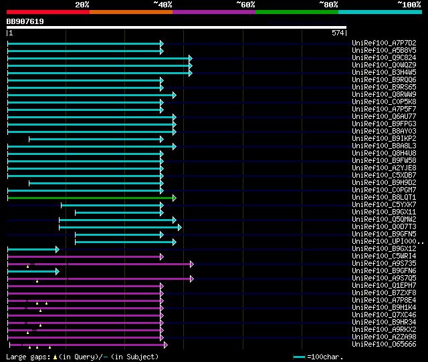Open the UniRef100_B9RQQ6 entry
Image resolution: width=428 pixels, height=362 pixels.
point(384,80)
